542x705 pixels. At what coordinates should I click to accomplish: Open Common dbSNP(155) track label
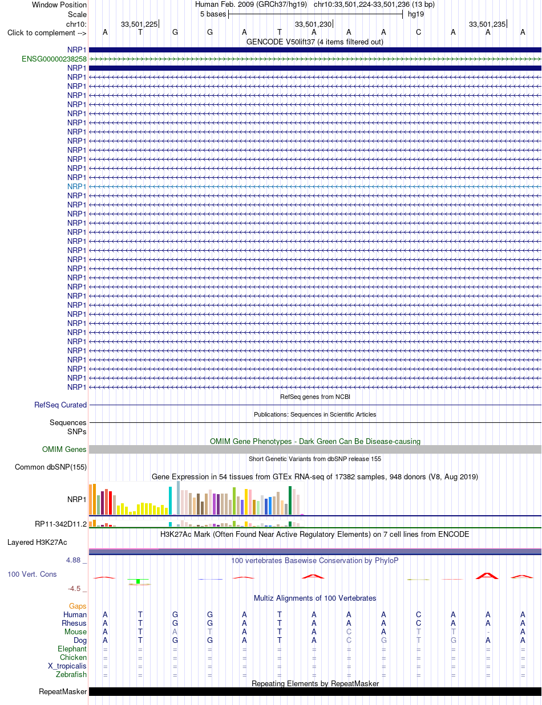pos(51,467)
